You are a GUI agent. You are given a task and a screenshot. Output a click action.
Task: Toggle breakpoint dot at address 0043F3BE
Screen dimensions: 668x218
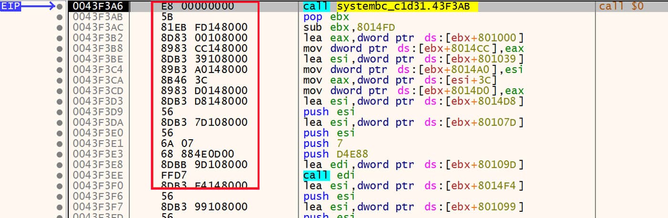60,59
